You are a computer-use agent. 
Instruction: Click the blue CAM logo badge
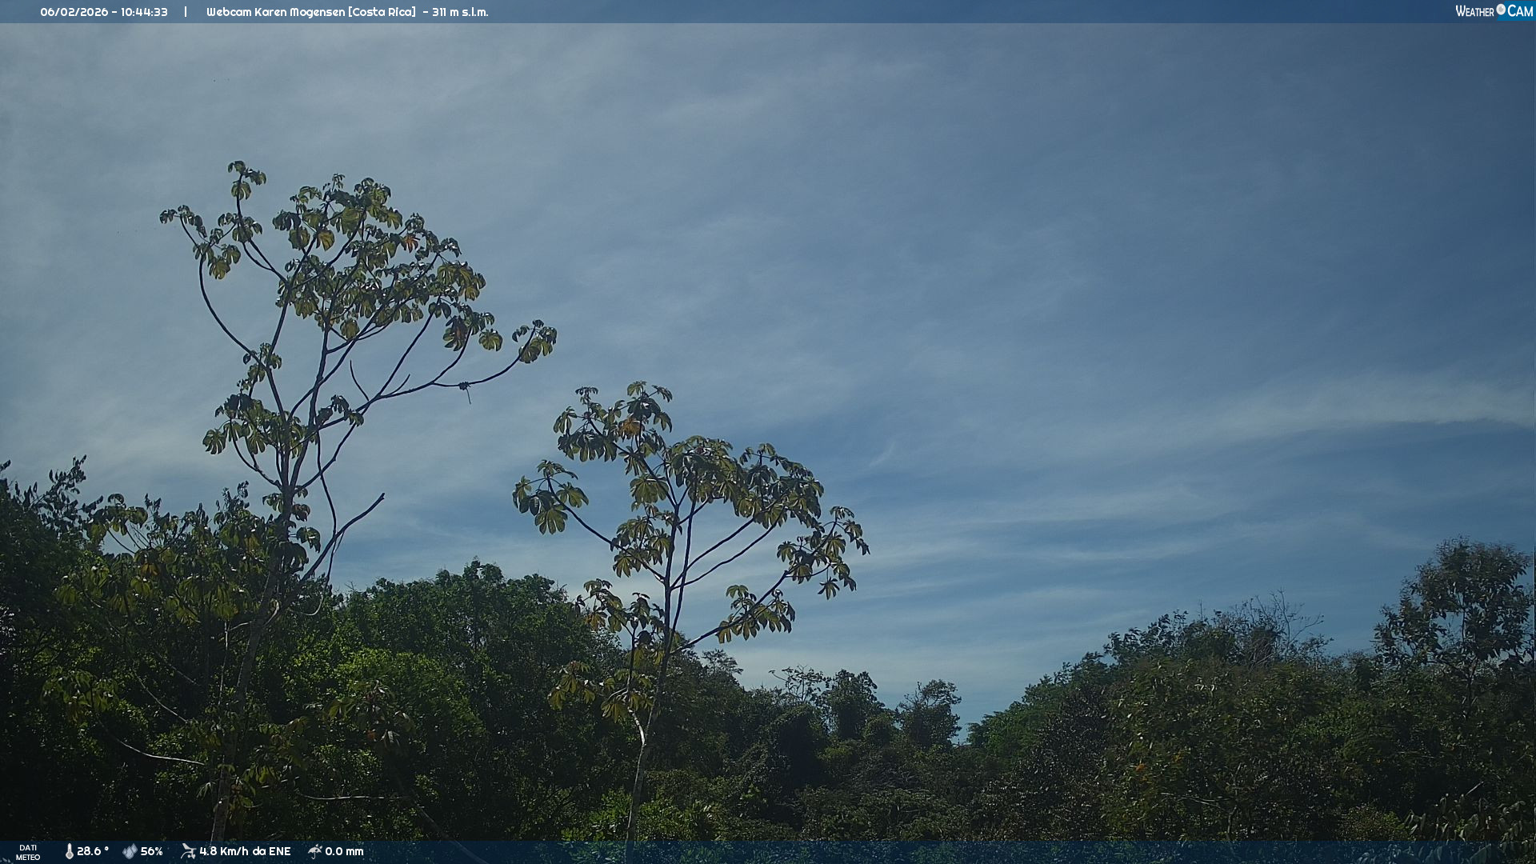pyautogui.click(x=1520, y=11)
